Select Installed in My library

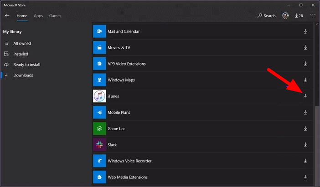(x=21, y=54)
